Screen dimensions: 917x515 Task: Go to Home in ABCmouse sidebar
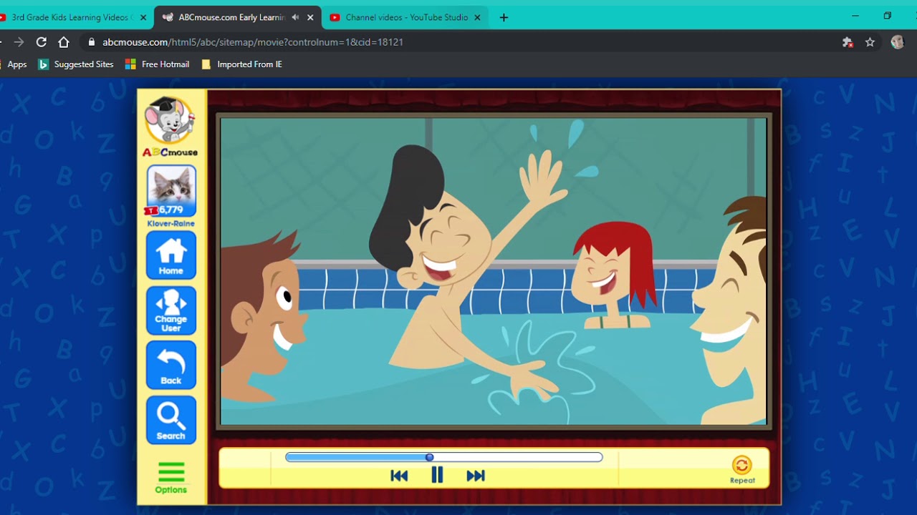171,255
